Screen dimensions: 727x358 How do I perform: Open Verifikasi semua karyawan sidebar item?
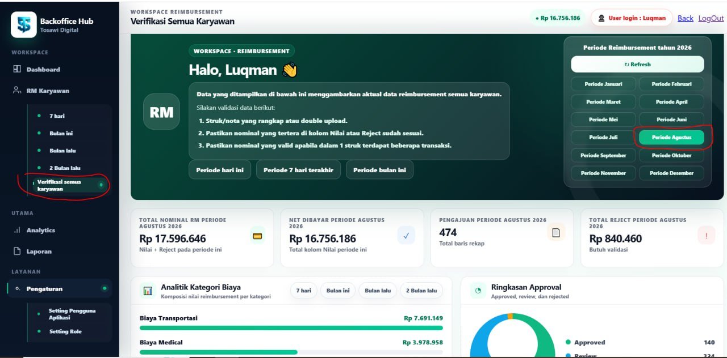[x=68, y=185]
